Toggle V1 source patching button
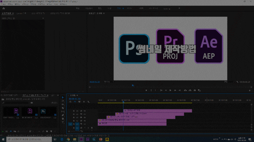The height and width of the screenshot is (142, 254). [x=70, y=124]
